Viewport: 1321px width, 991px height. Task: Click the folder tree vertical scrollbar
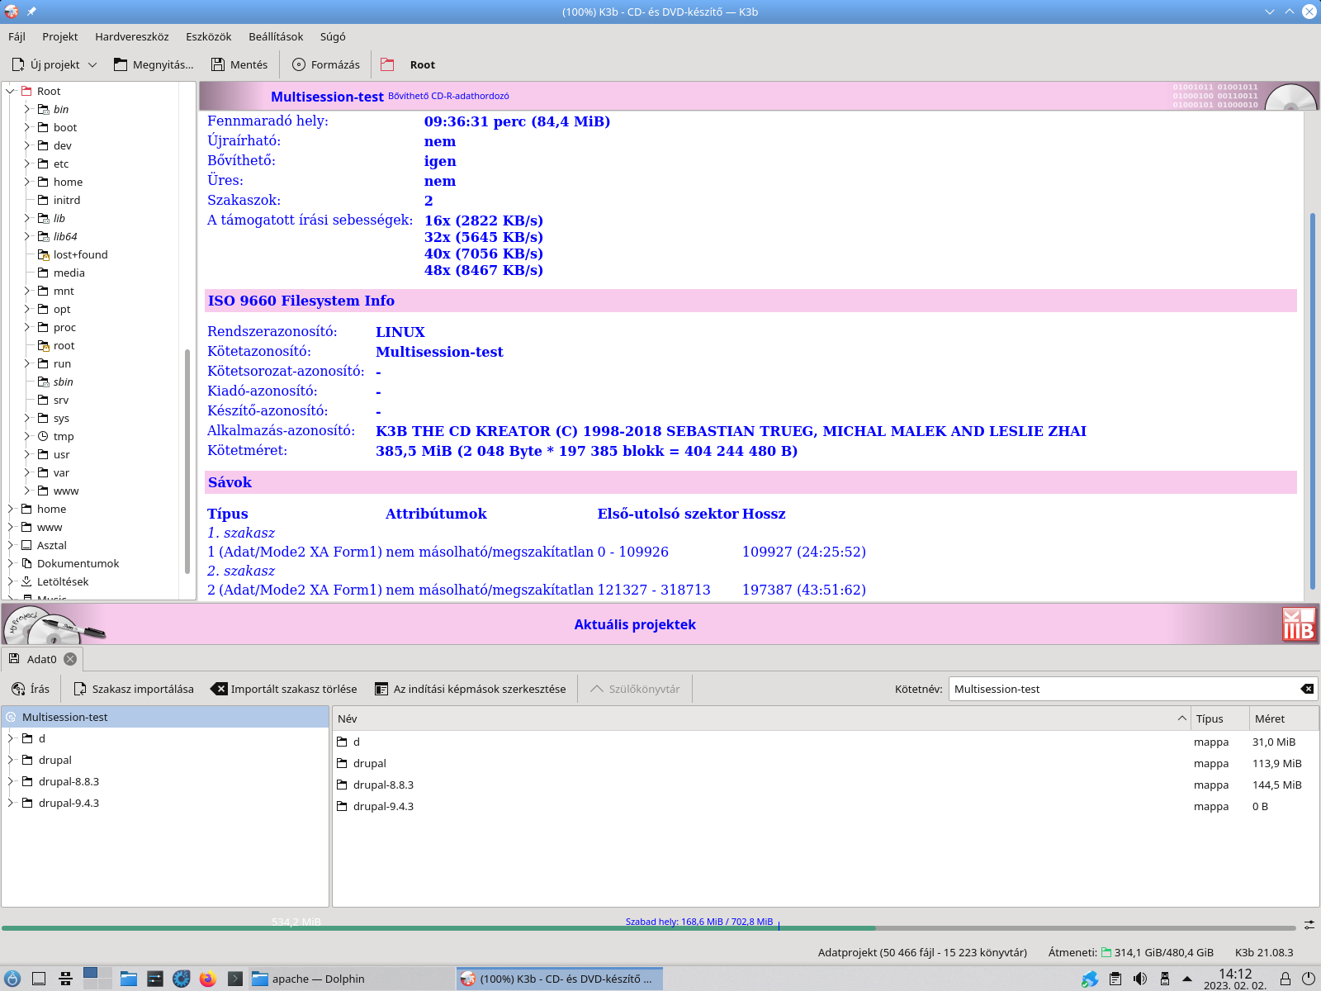coord(187,462)
